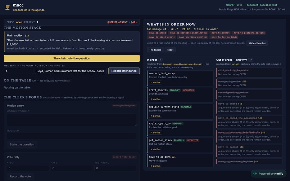290x181 pixels.
Task: Click 'The chair puts the question' button
Action: click(72, 59)
